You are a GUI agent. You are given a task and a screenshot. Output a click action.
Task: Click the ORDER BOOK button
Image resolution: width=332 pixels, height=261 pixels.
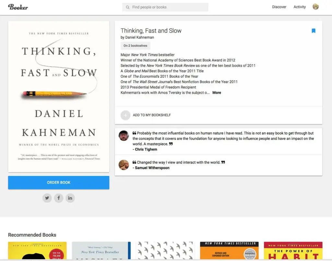[59, 183]
